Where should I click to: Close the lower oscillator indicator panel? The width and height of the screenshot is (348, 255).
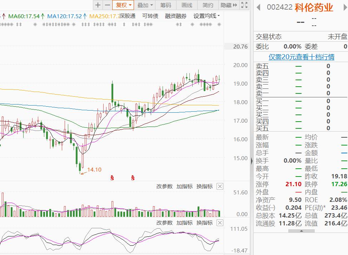[220, 223]
